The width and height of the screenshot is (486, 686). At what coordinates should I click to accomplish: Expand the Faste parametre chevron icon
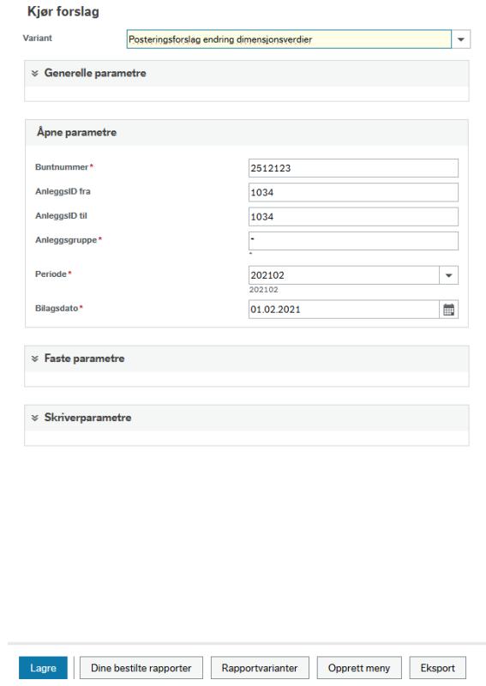tap(35, 358)
